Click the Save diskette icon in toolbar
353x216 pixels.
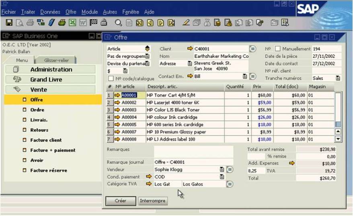(9, 23)
